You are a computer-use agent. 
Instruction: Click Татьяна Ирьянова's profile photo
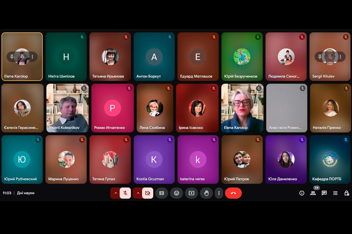tap(110, 57)
